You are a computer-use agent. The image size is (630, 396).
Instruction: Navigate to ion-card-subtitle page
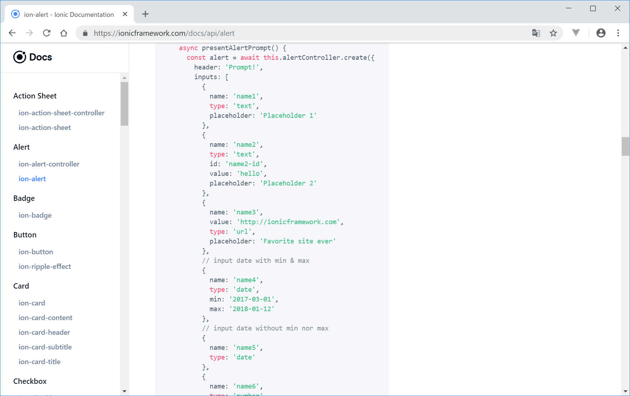tap(45, 347)
